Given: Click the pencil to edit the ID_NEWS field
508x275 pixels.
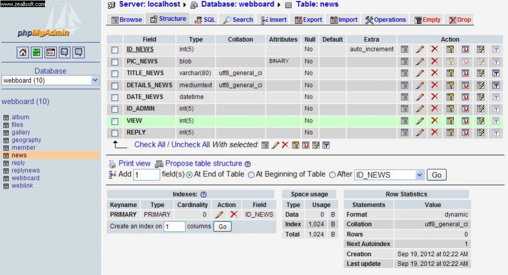Looking at the screenshot, I should pos(419,49).
